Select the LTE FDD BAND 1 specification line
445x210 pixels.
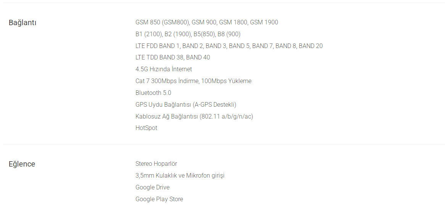(229, 46)
